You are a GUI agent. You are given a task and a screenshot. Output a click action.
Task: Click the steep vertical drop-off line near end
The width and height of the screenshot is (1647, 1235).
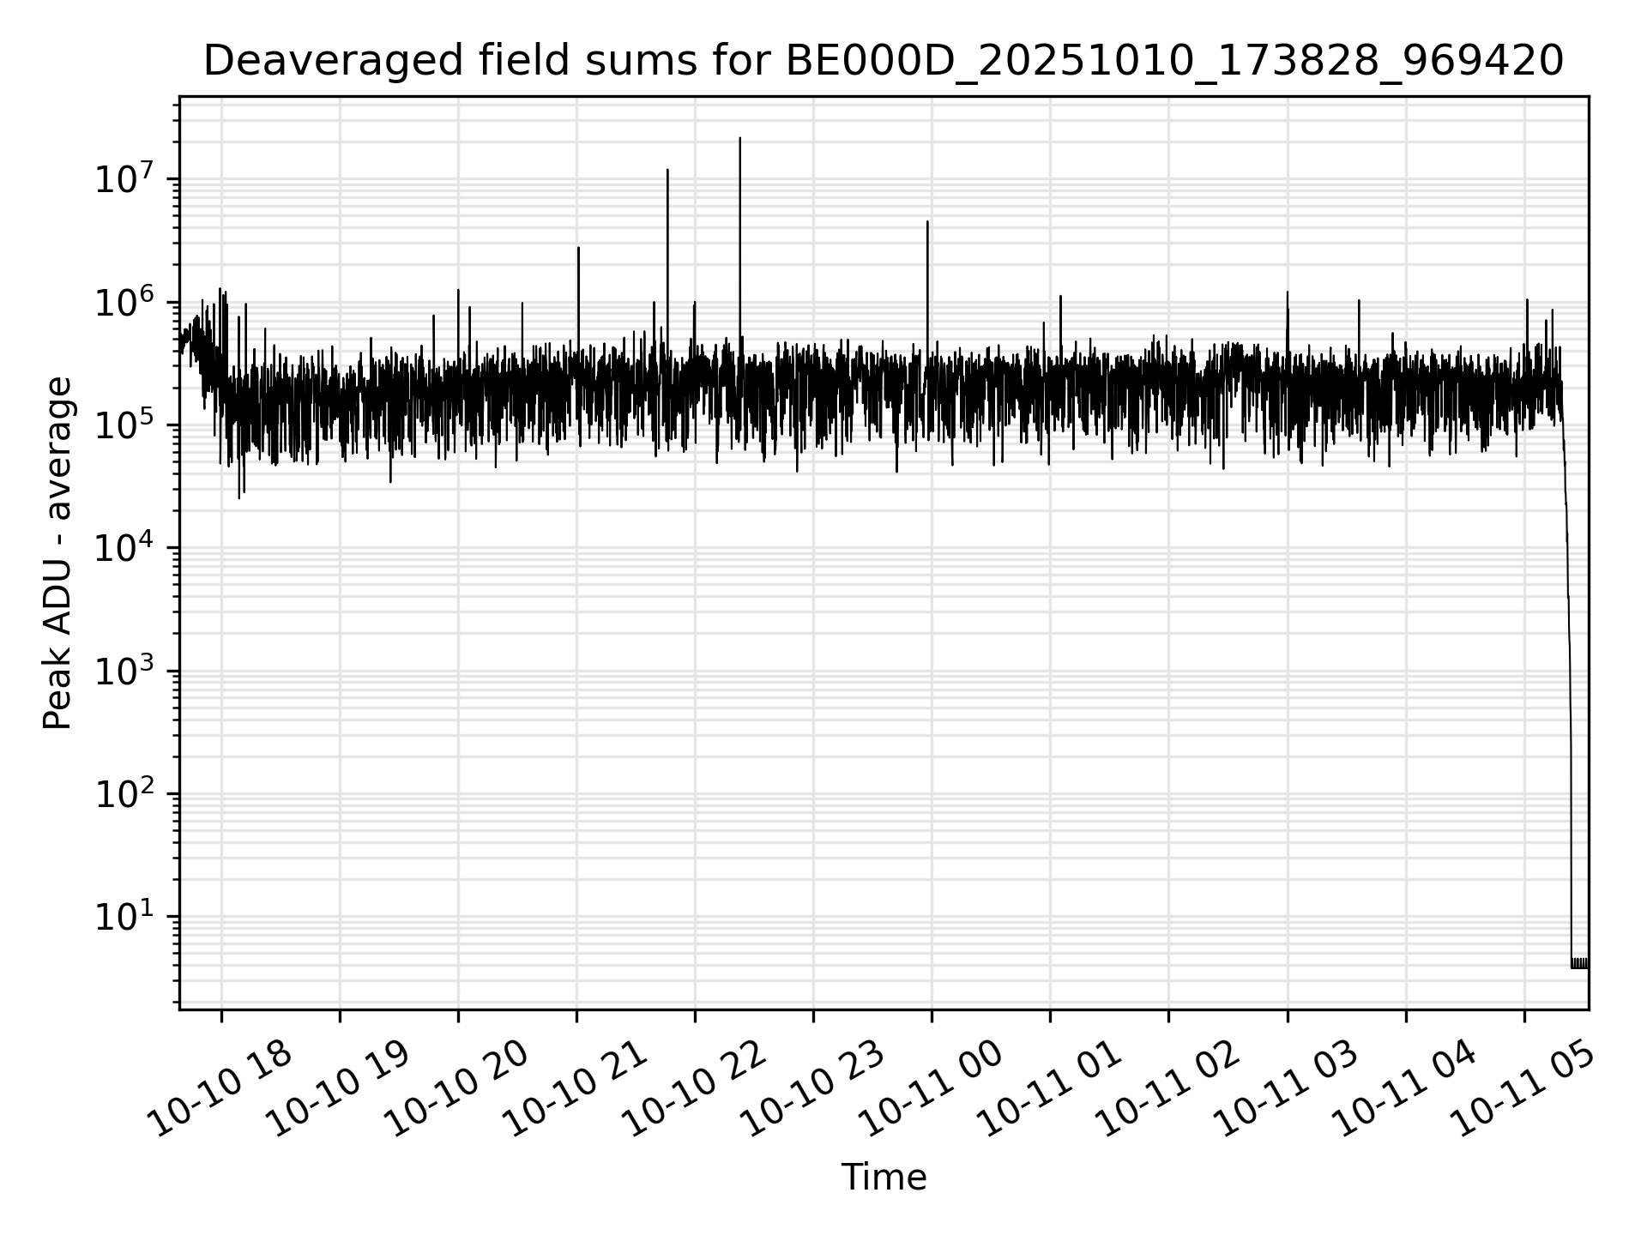1569,686
